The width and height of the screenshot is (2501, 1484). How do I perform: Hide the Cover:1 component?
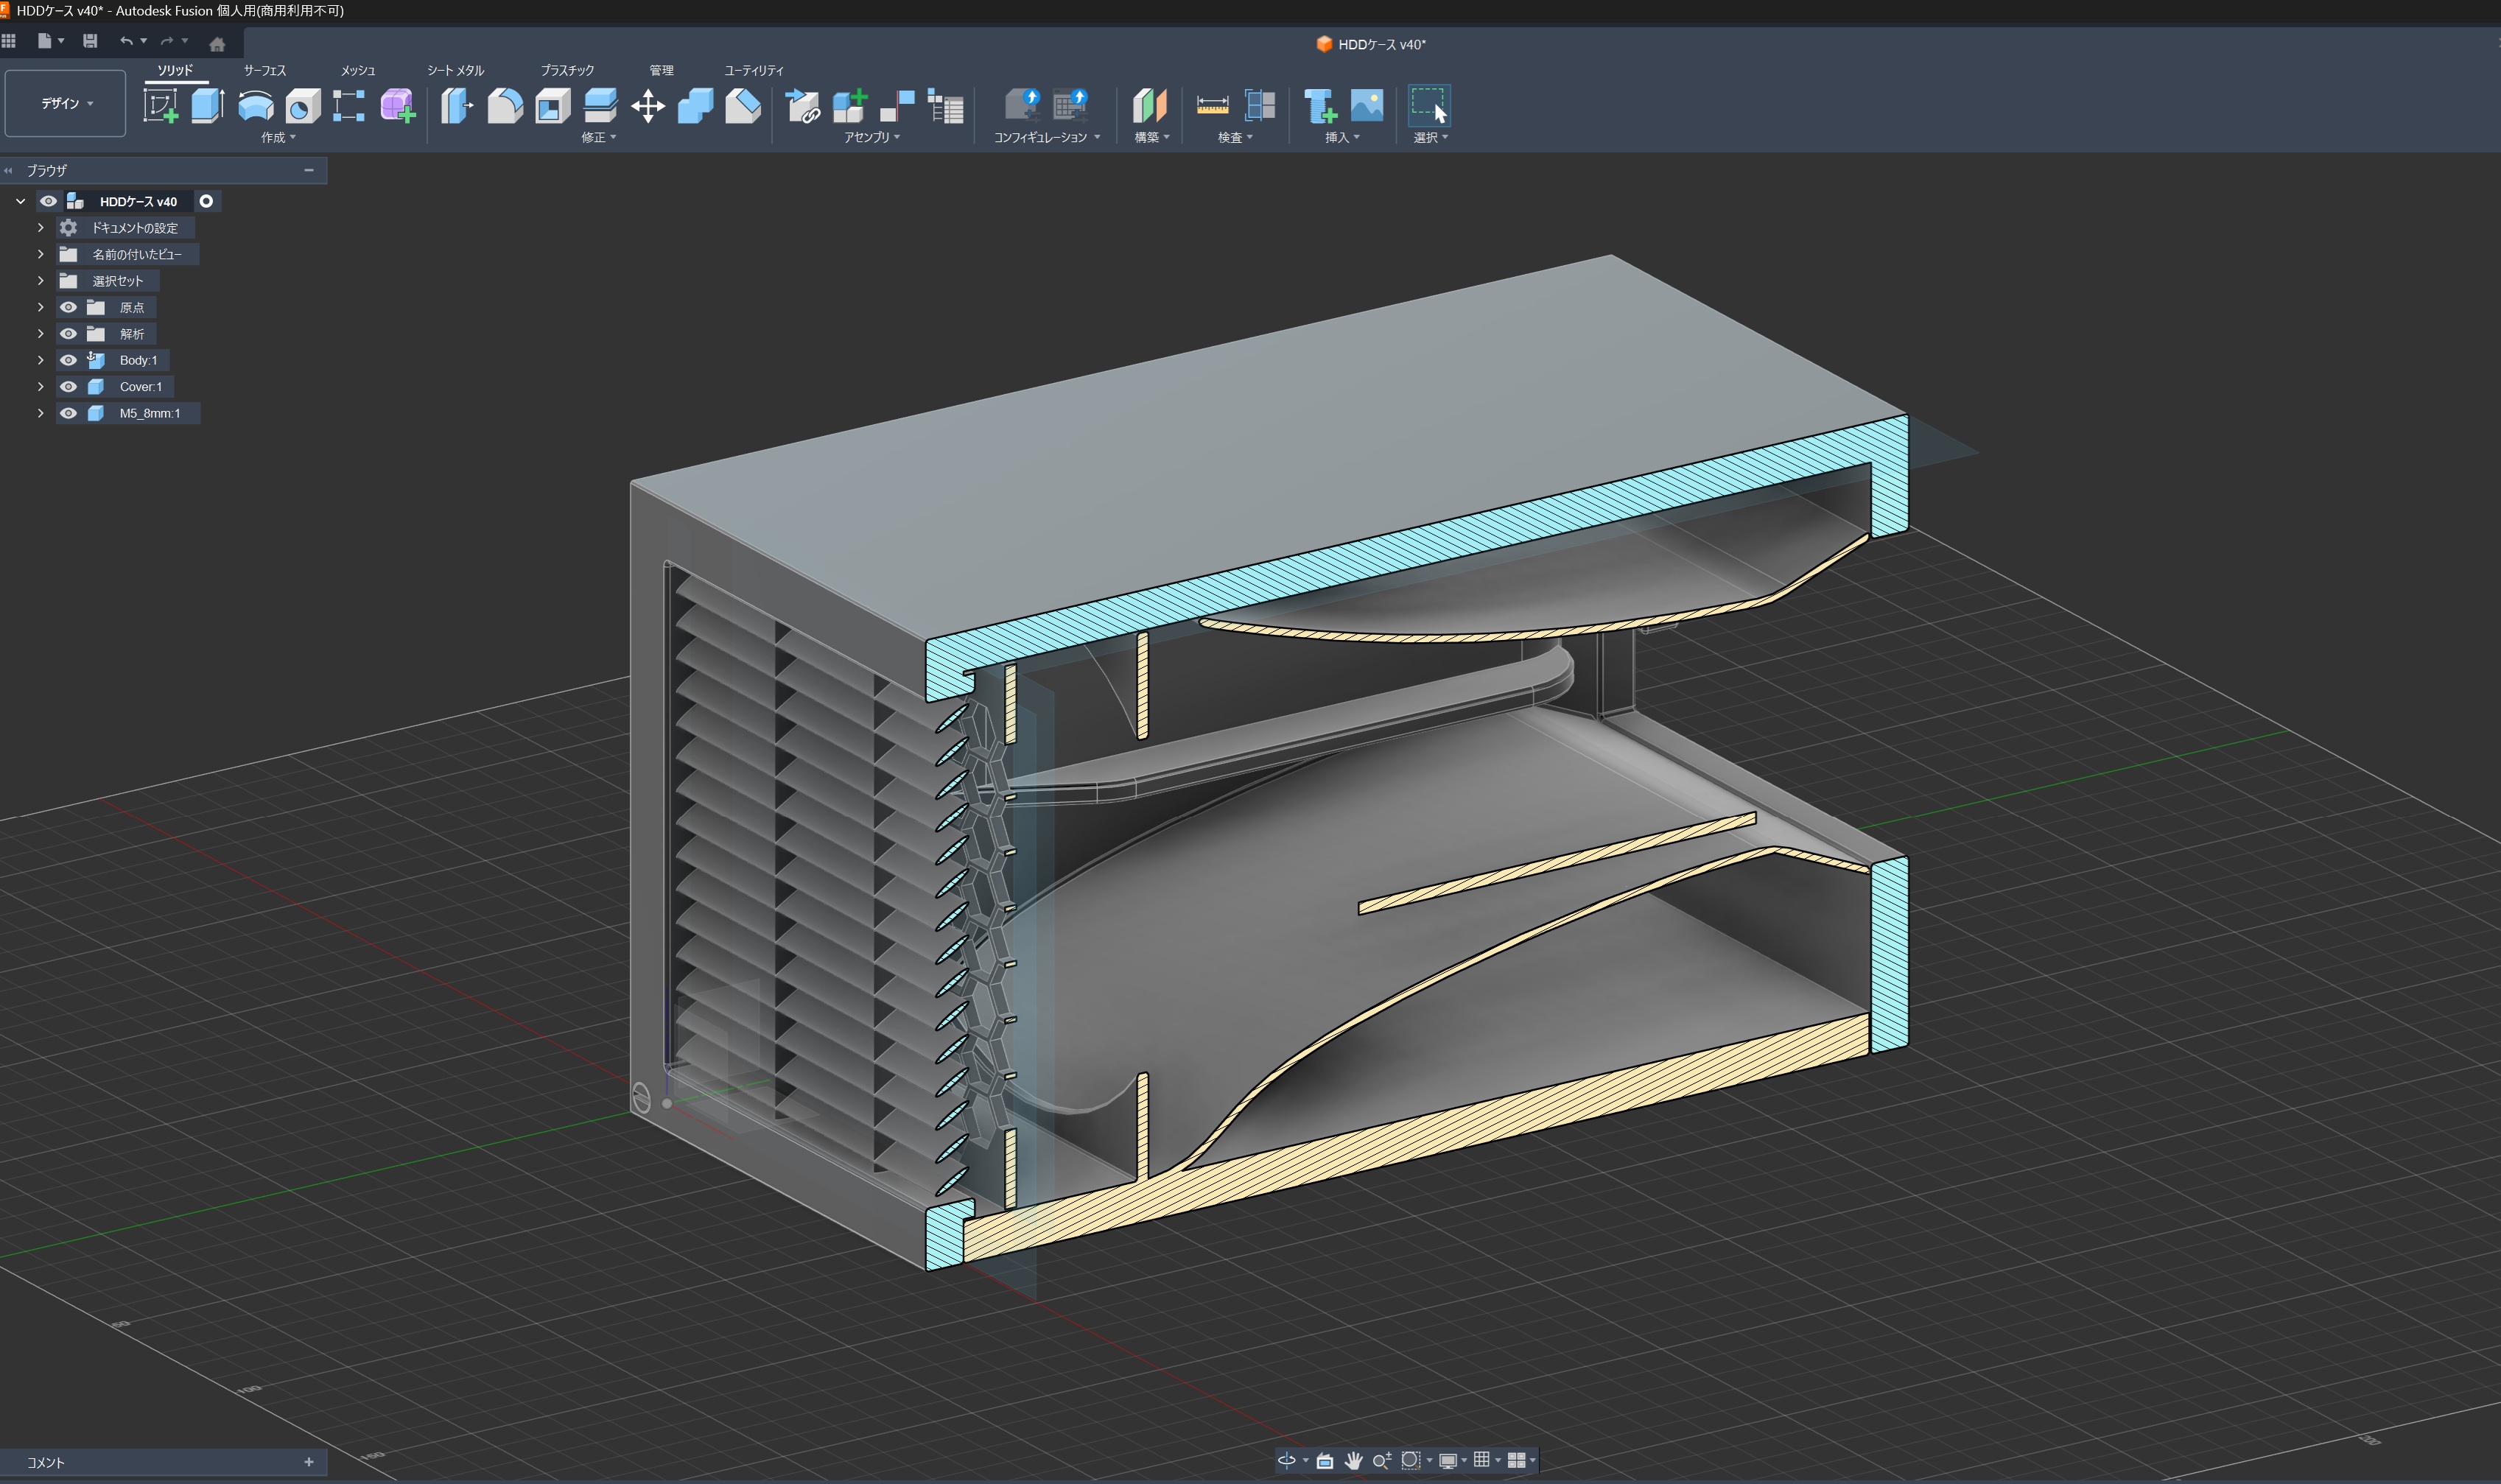[x=68, y=386]
